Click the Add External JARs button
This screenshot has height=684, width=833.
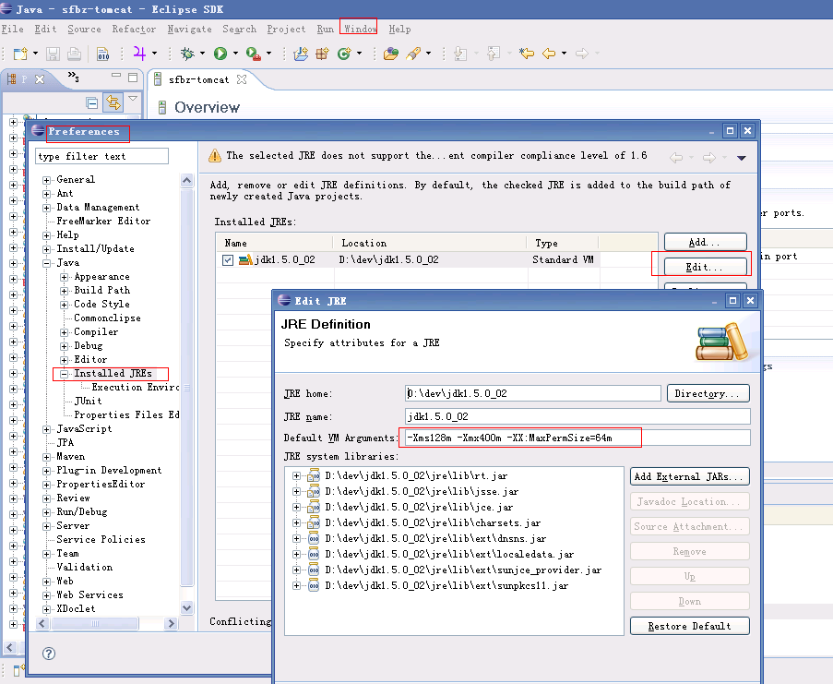tap(689, 477)
